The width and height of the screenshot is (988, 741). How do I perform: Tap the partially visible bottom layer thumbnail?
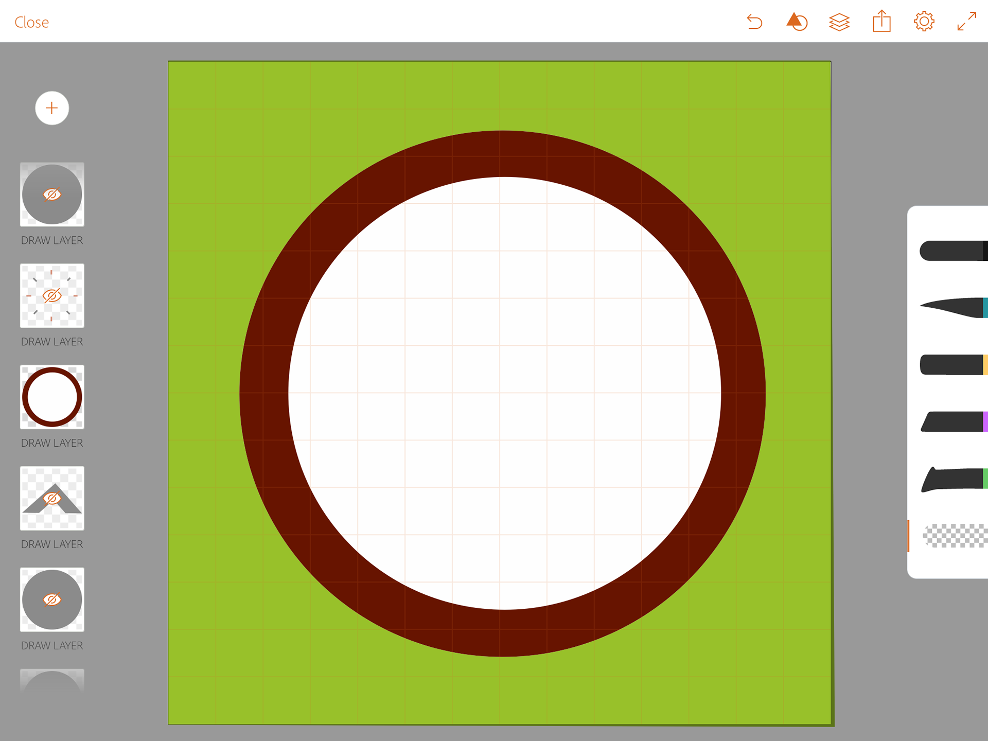tap(52, 680)
